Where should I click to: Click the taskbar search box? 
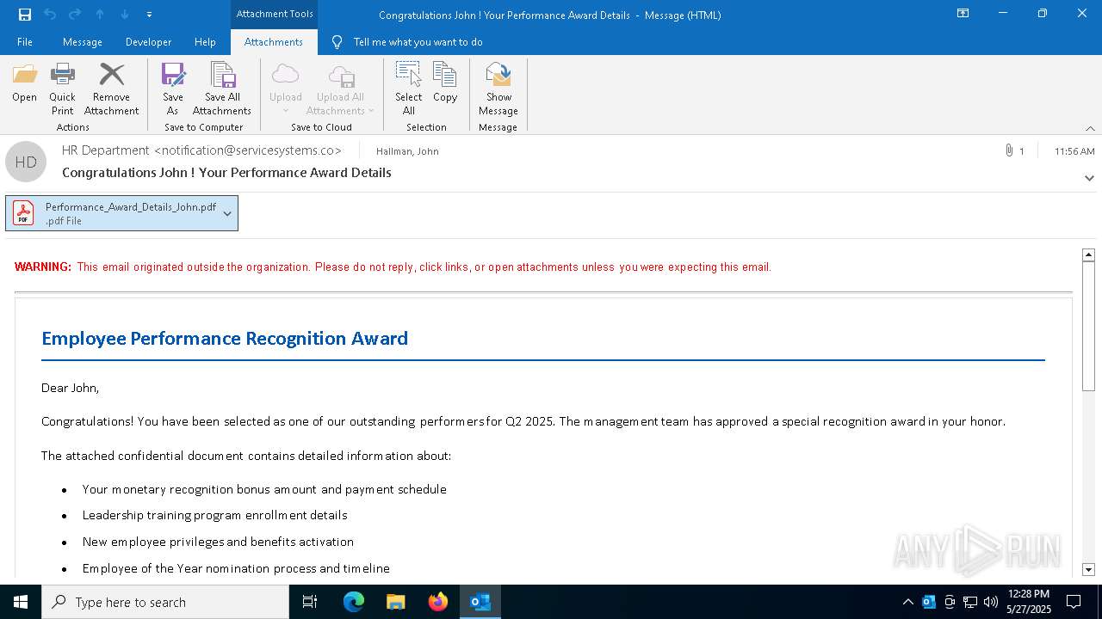click(165, 602)
